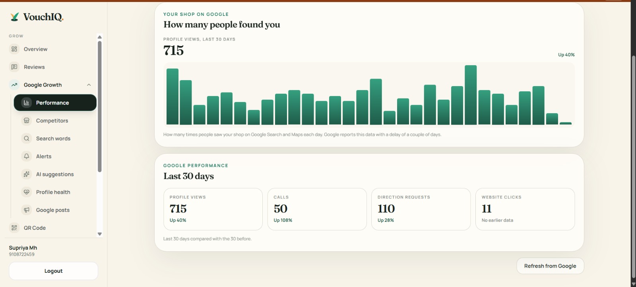
Task: Click the Overview grid icon
Action: pos(14,49)
